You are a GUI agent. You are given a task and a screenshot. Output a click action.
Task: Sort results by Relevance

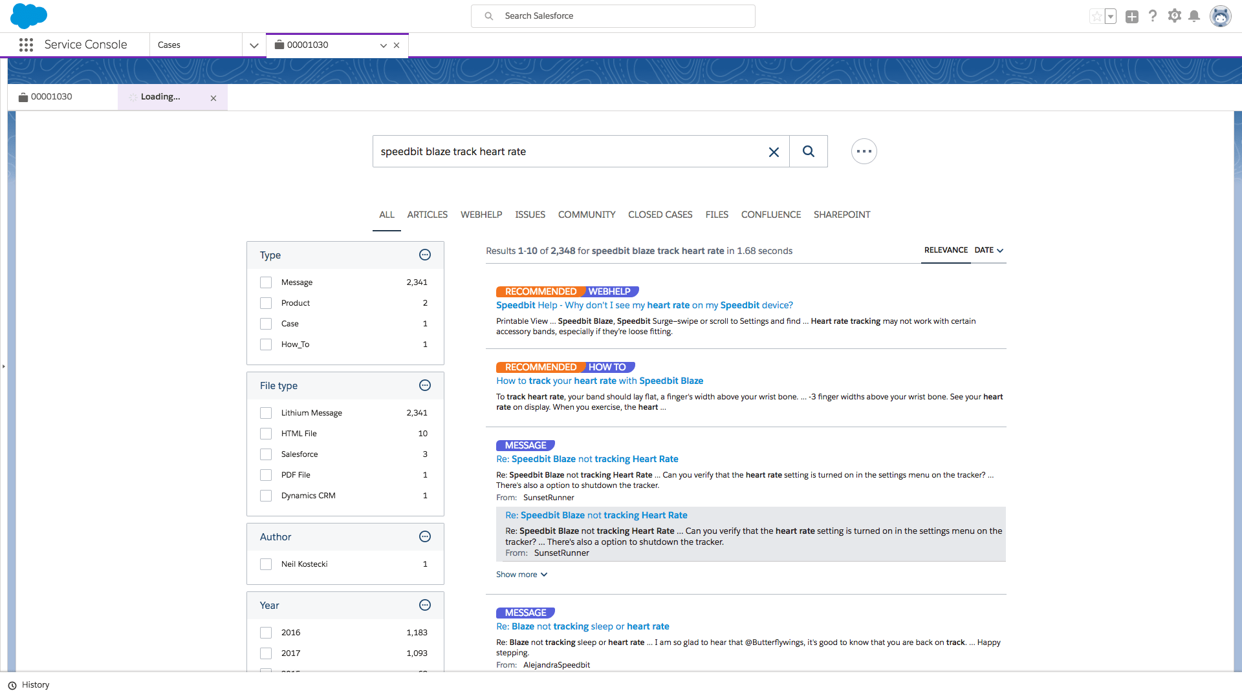click(946, 250)
